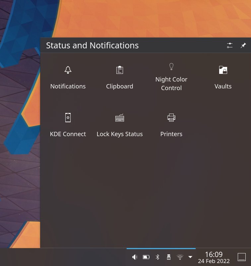
Task: Open the system tray configure settings
Action: [230, 45]
